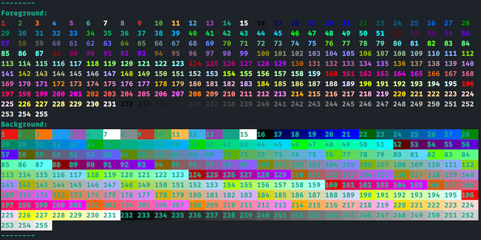Image resolution: width=481 pixels, height=240 pixels.
Task: Click foreground number 231 in white
Action: pos(109,104)
